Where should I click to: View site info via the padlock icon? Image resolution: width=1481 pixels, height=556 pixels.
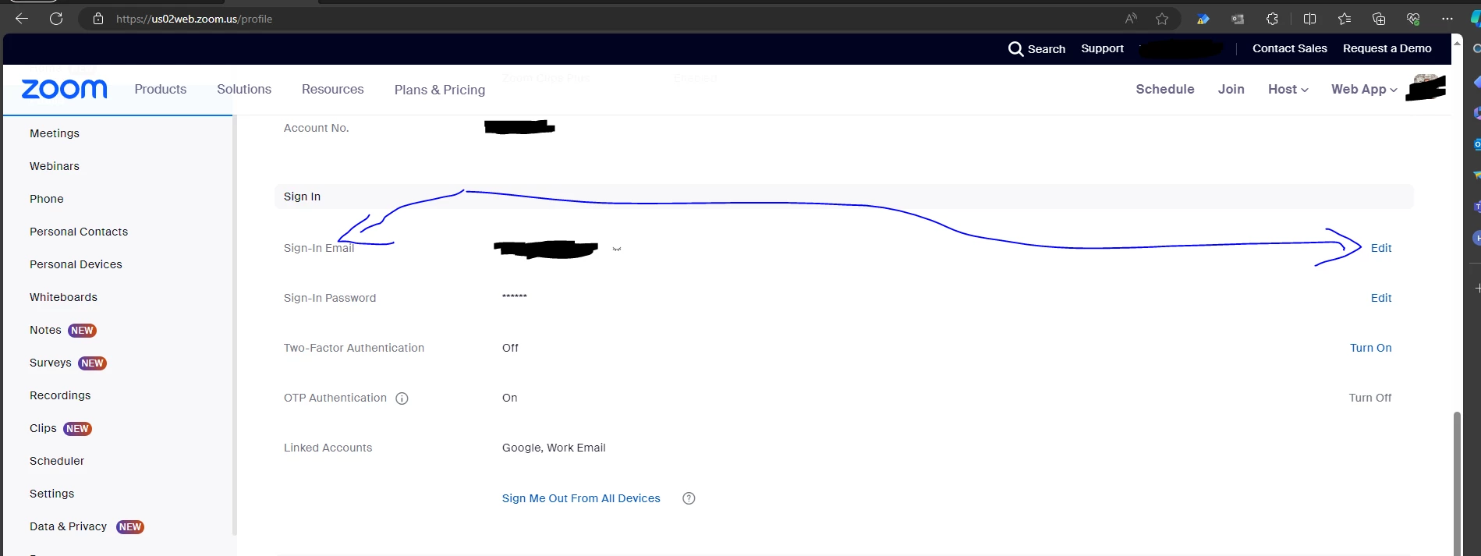tap(98, 19)
